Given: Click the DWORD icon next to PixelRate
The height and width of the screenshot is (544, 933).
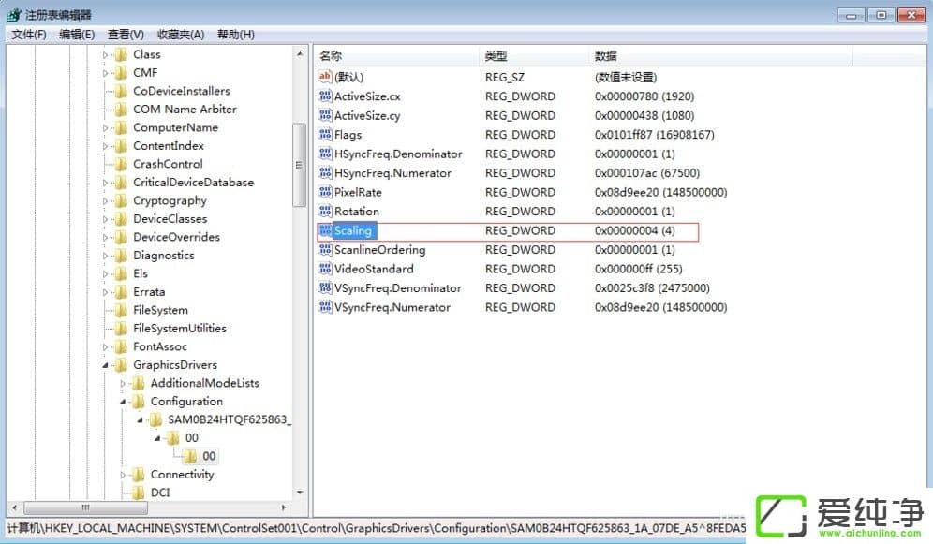Looking at the screenshot, I should 325,192.
